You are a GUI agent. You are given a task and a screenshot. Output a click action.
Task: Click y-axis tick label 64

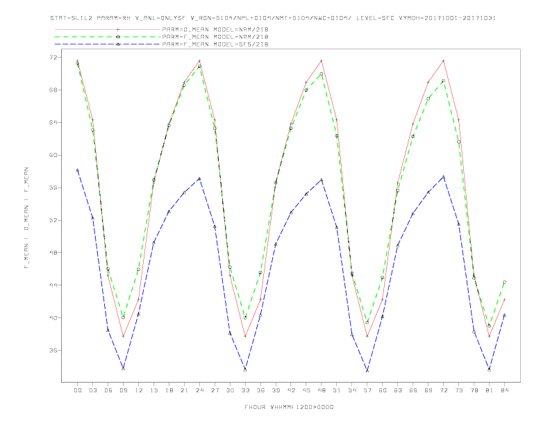tap(55, 122)
